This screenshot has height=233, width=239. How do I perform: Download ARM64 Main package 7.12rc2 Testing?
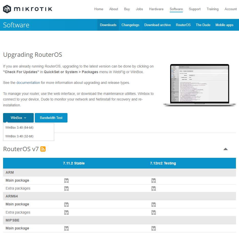pyautogui.click(x=154, y=205)
